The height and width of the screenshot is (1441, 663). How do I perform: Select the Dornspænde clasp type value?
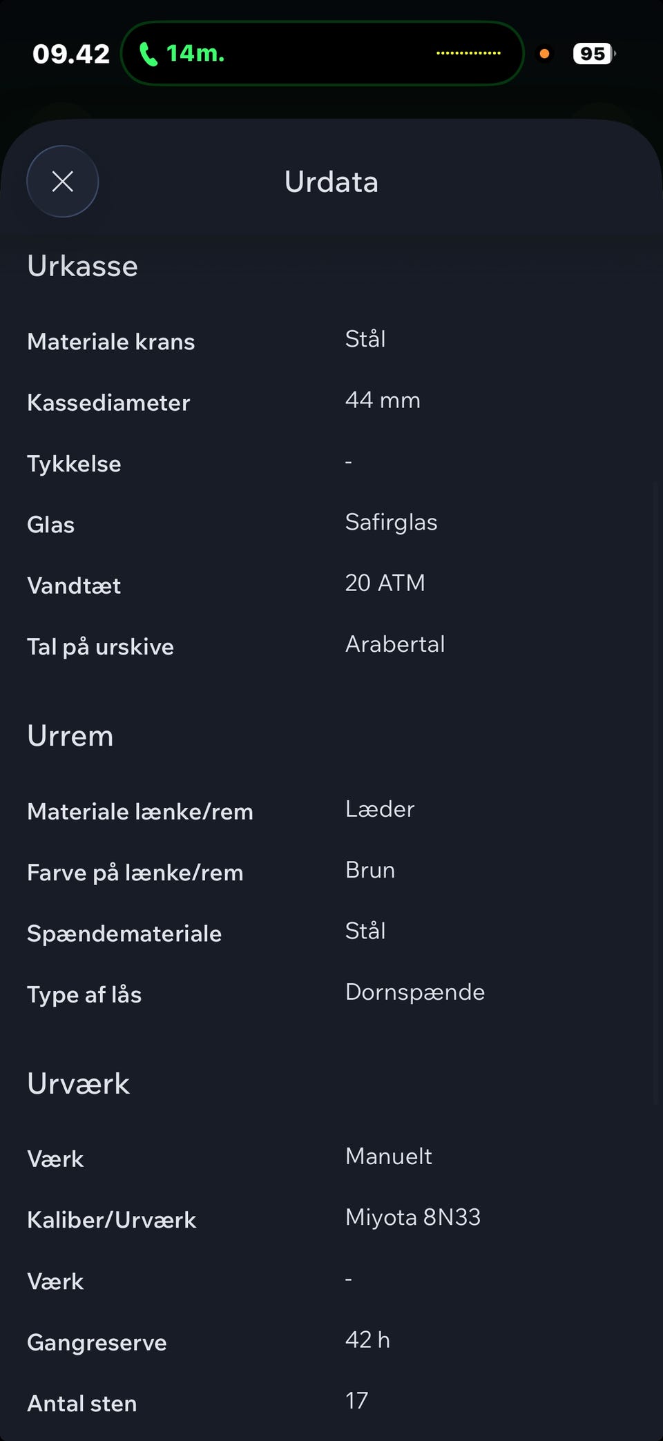point(414,992)
